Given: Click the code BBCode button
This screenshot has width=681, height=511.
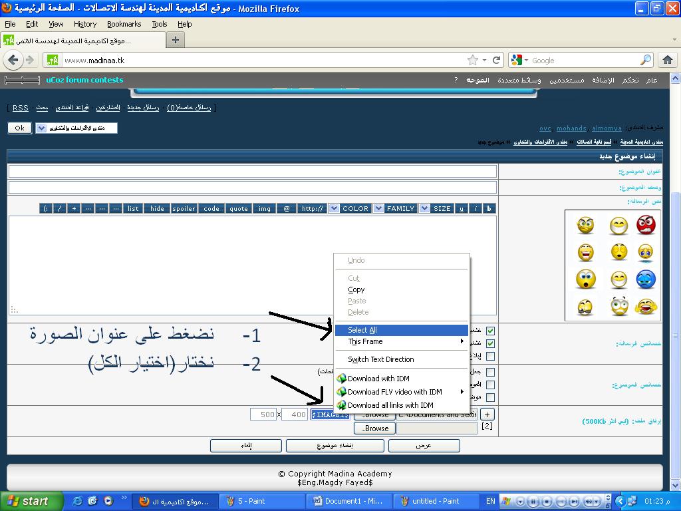Looking at the screenshot, I should pos(211,208).
